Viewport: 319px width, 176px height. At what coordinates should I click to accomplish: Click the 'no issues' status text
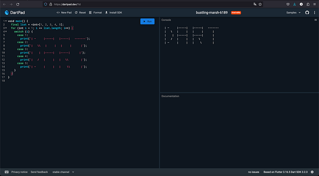tap(254, 172)
